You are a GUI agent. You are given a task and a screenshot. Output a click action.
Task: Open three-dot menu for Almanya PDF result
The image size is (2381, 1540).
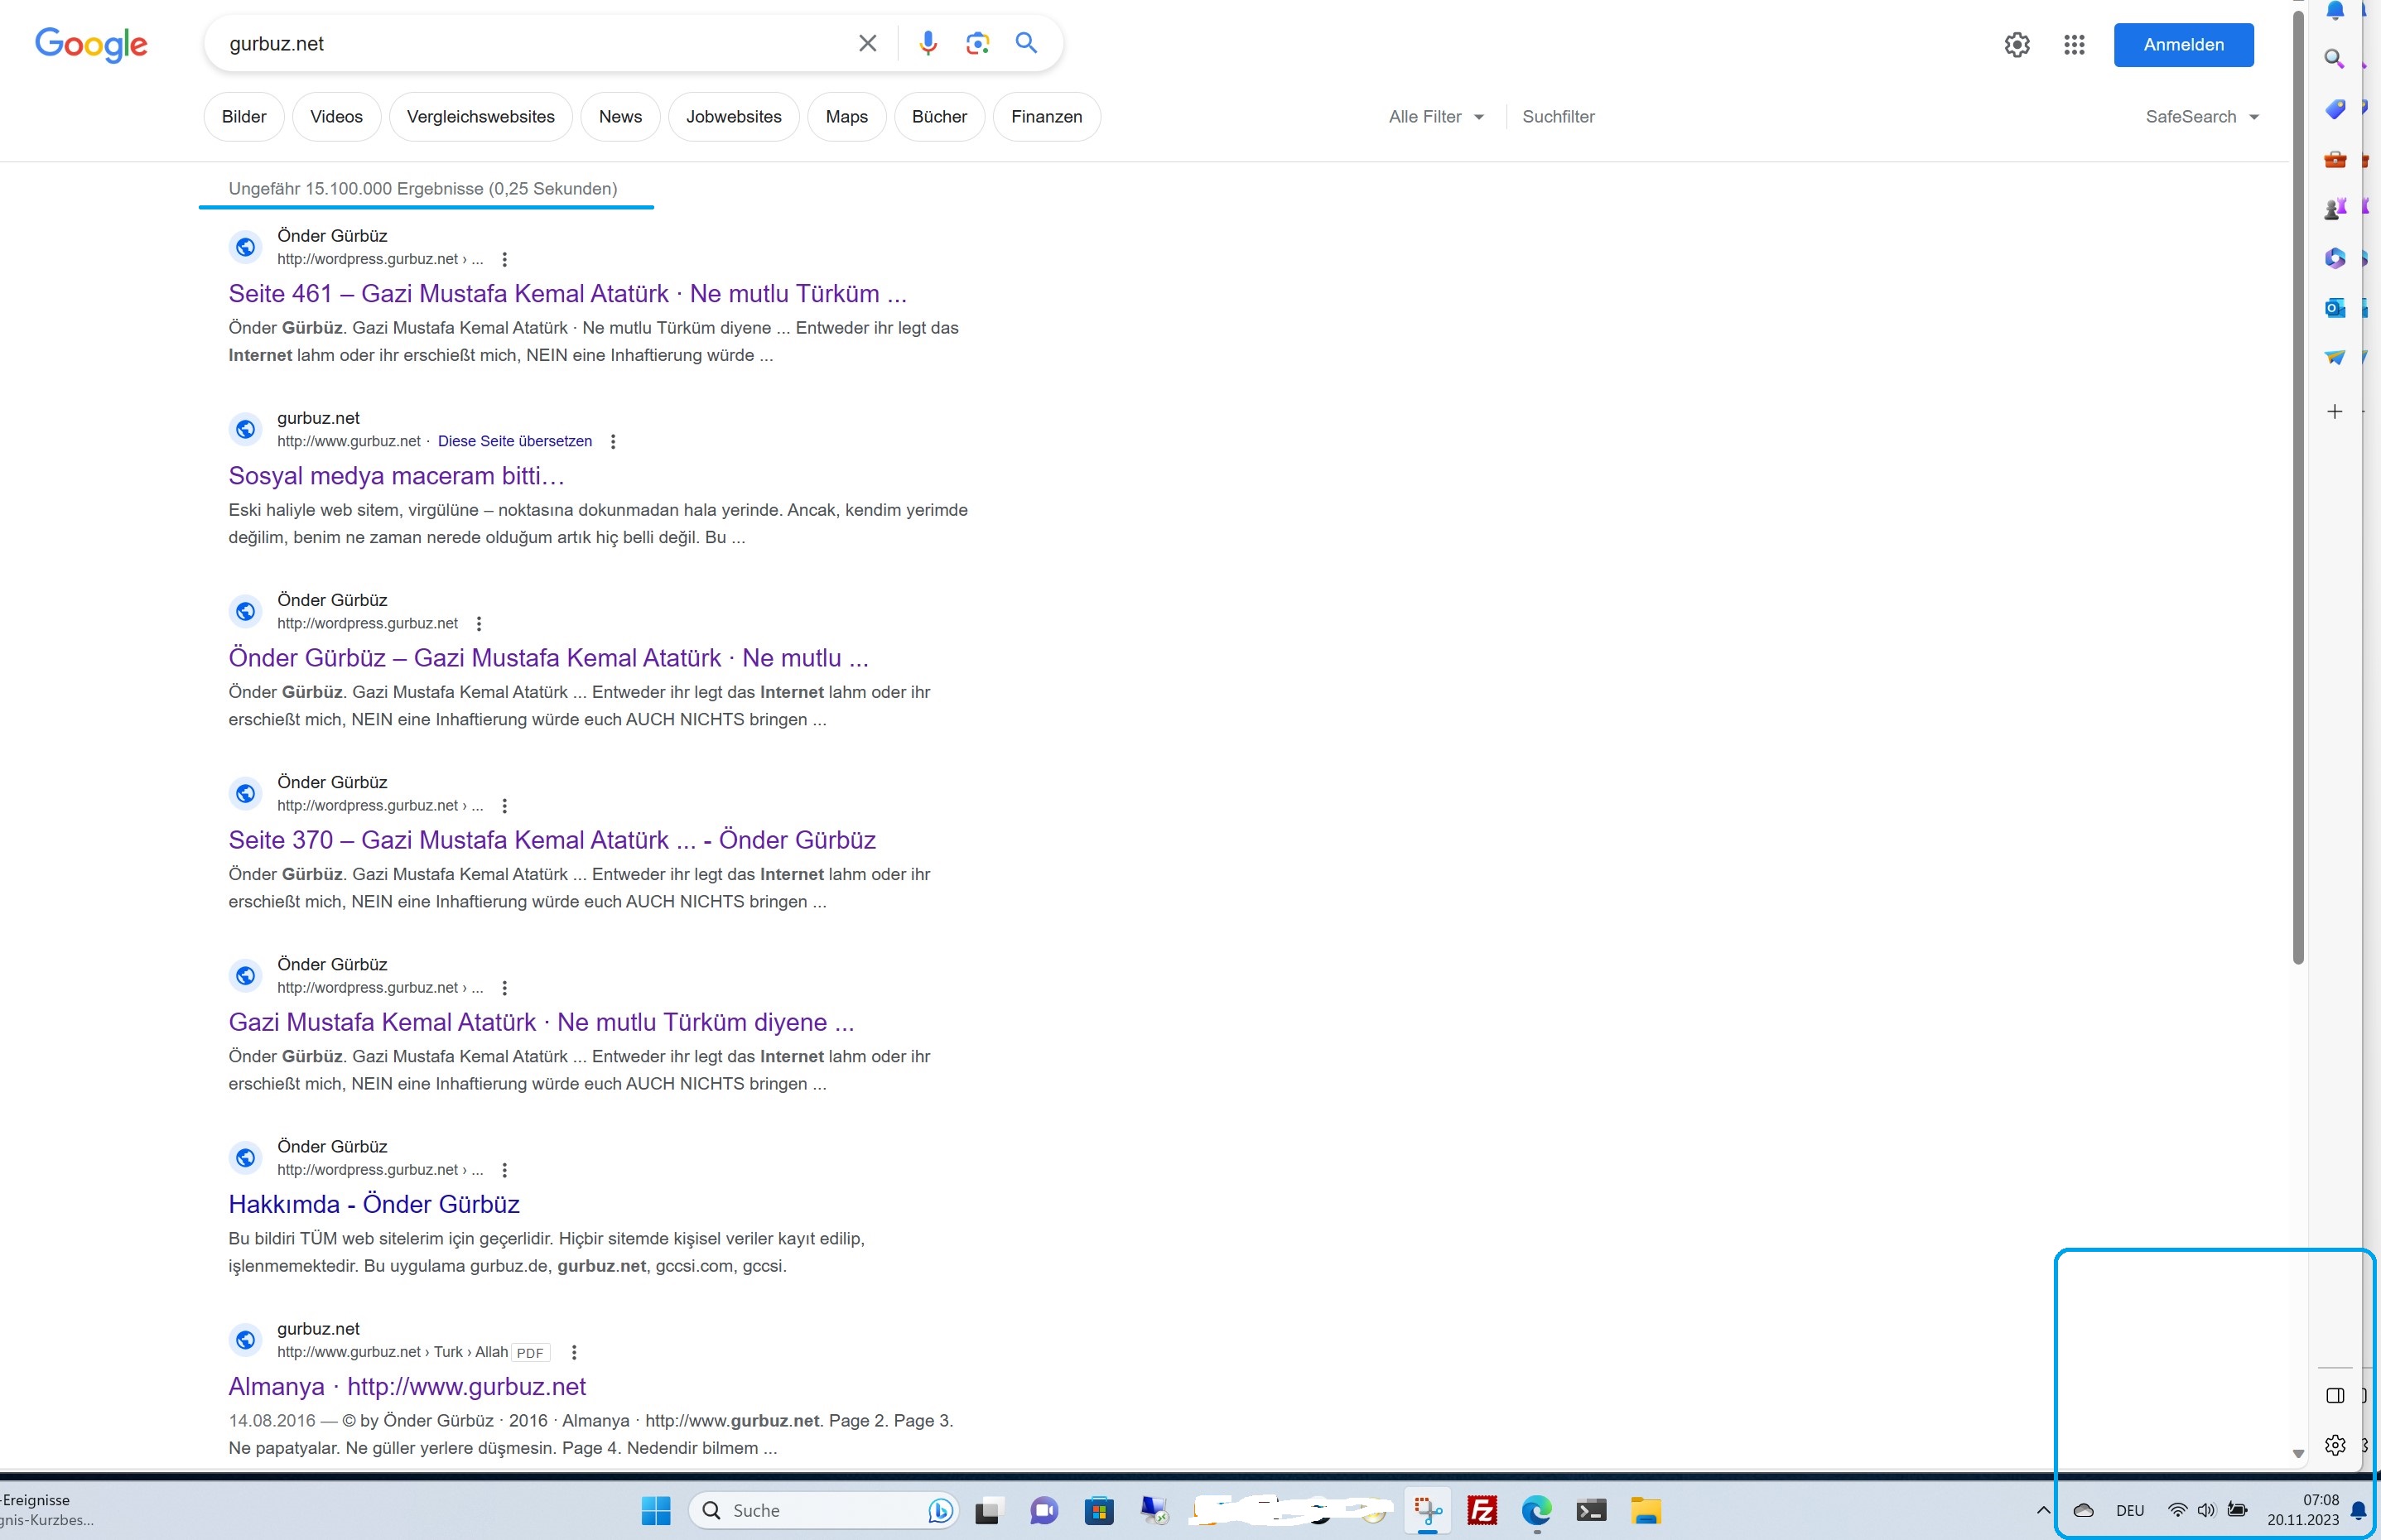click(x=573, y=1352)
